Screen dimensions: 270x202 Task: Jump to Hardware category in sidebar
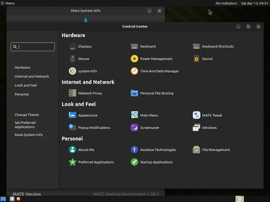pyautogui.click(x=22, y=68)
